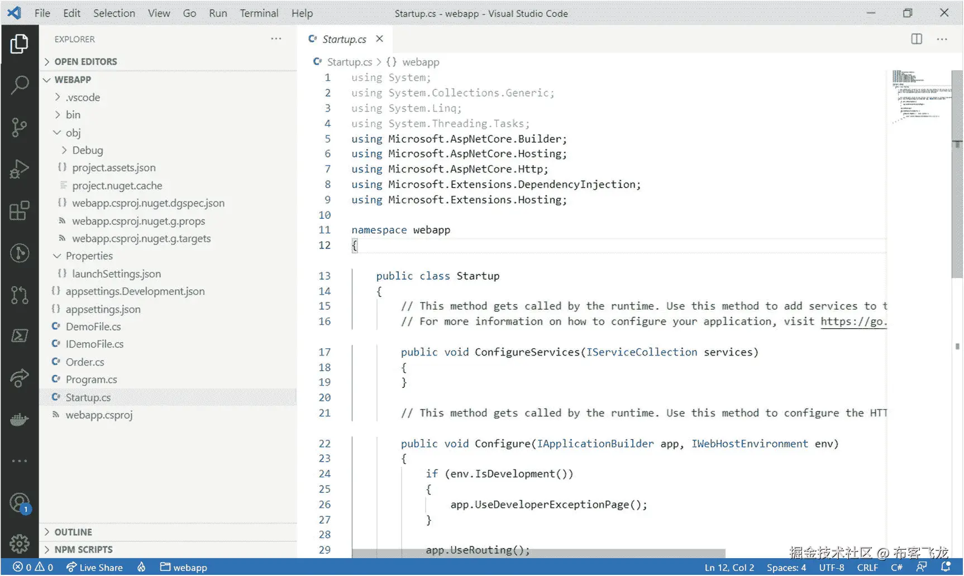Open the Docker view whale icon
The width and height of the screenshot is (964, 576).
tap(20, 420)
